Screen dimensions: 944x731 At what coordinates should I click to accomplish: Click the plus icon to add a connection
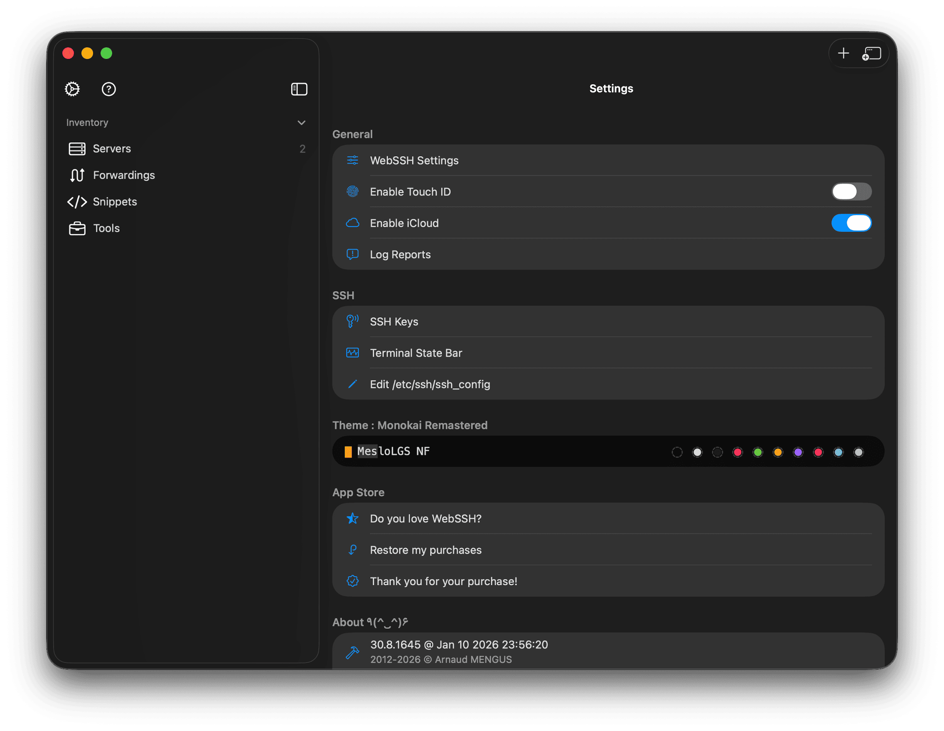pyautogui.click(x=843, y=53)
